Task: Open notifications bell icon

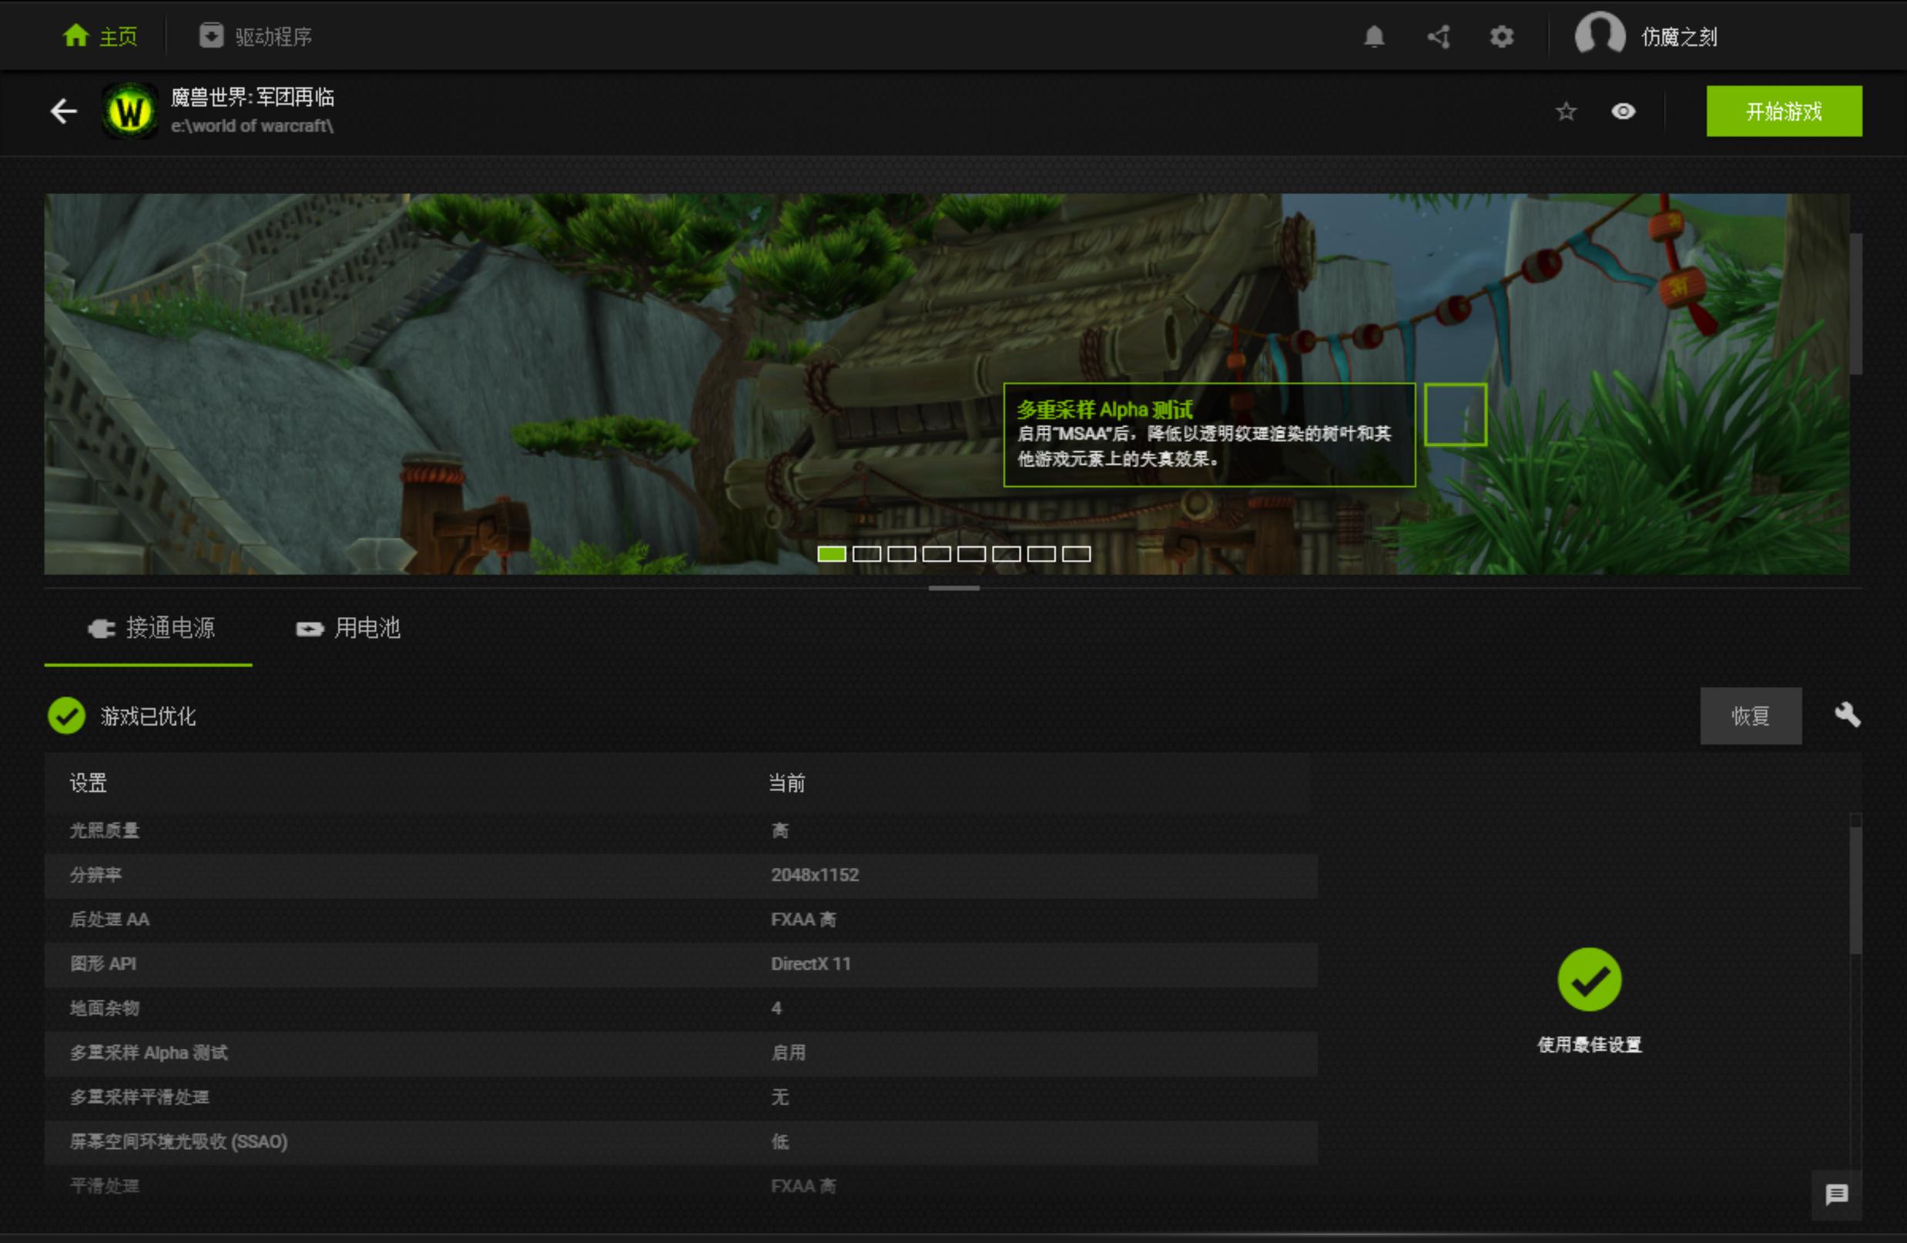Action: [x=1374, y=37]
